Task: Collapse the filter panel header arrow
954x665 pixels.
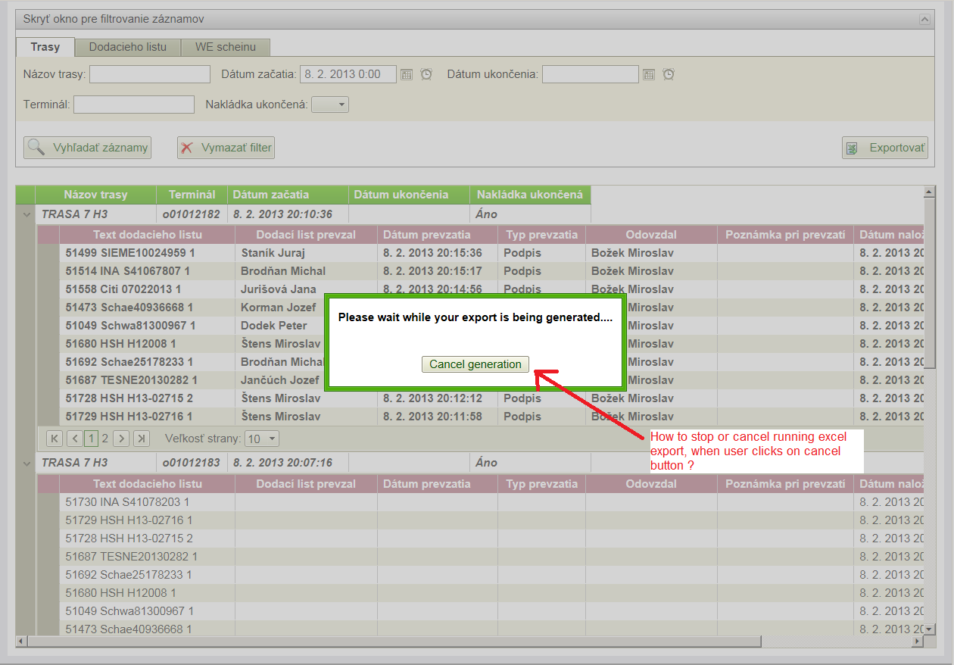Action: click(924, 19)
